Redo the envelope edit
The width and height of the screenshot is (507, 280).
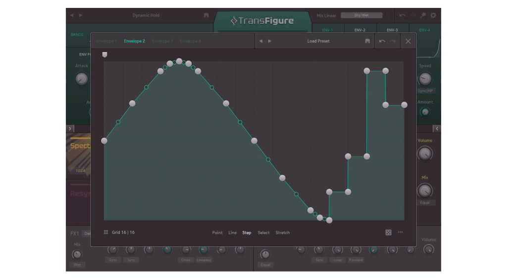click(x=393, y=41)
